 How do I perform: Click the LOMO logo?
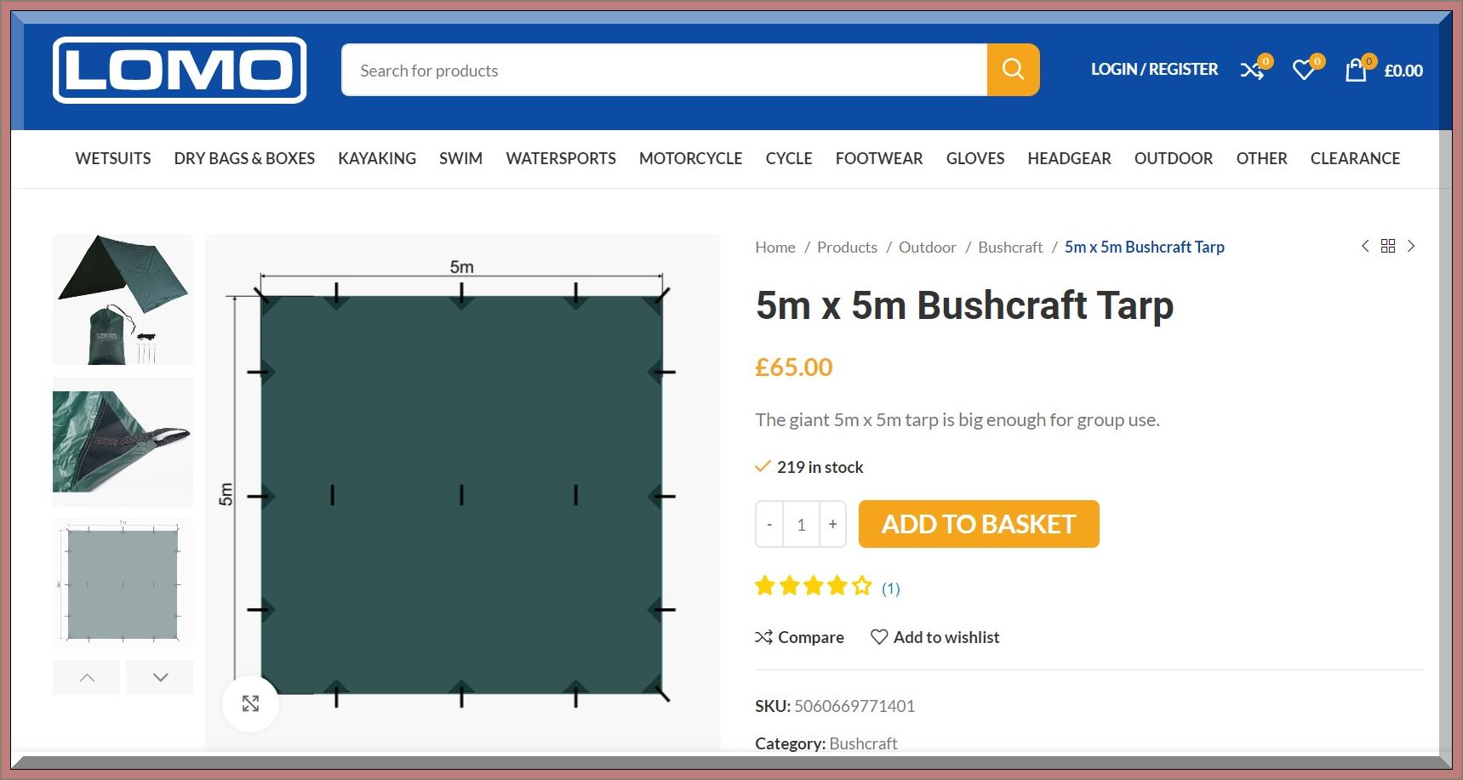click(x=180, y=70)
